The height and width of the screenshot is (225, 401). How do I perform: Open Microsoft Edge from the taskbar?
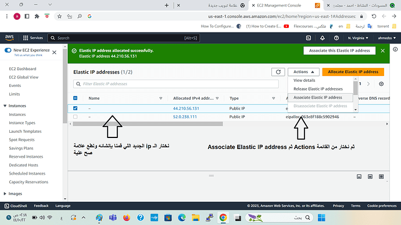pyautogui.click(x=182, y=217)
